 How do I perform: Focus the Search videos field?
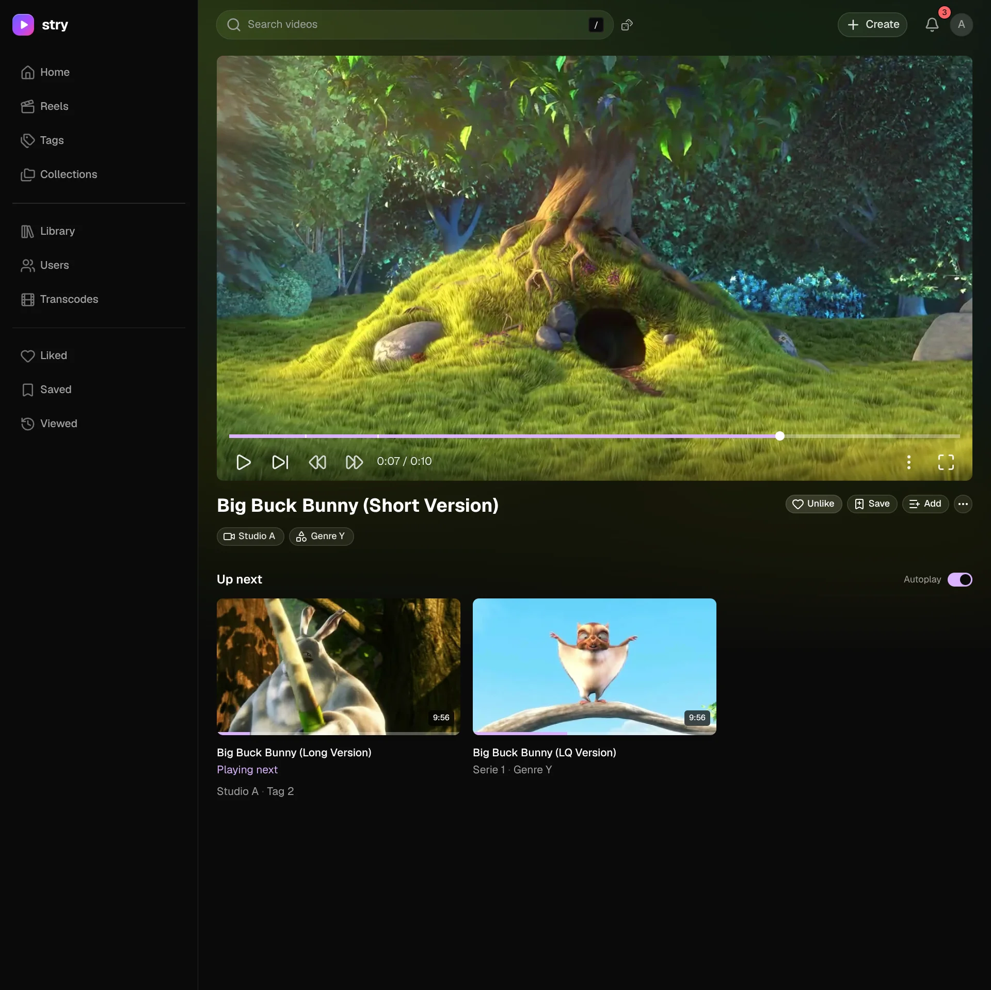[414, 25]
